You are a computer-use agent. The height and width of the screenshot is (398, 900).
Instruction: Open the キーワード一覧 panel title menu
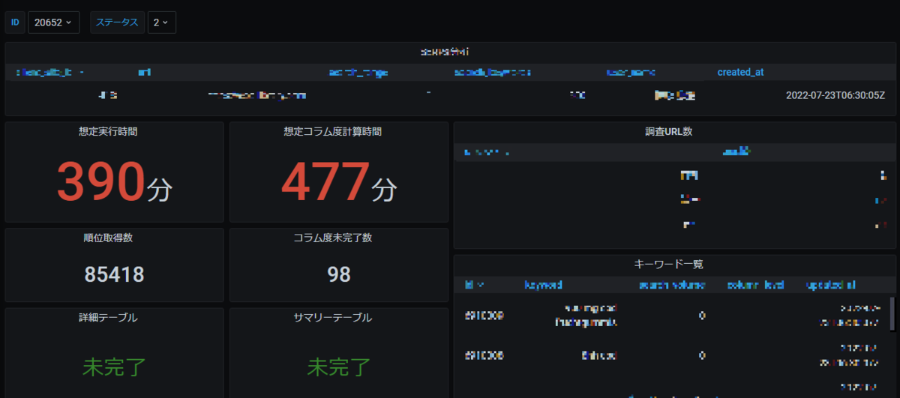[669, 264]
